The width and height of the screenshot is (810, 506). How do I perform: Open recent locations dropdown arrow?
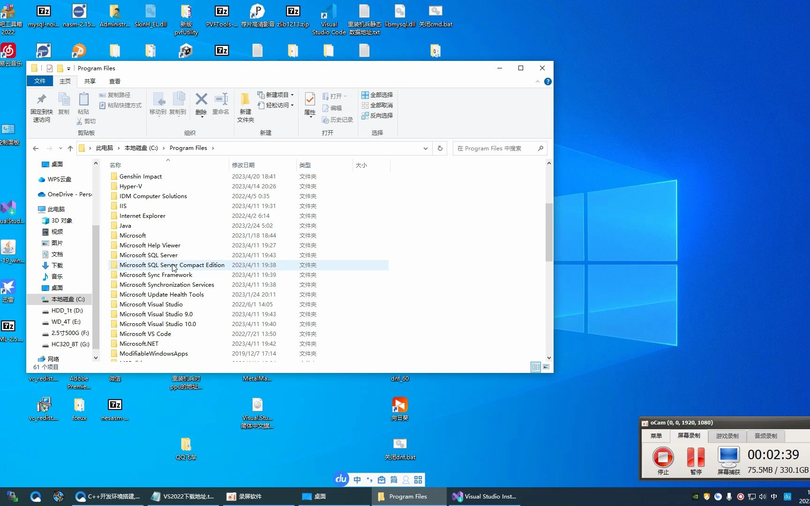tap(60, 148)
